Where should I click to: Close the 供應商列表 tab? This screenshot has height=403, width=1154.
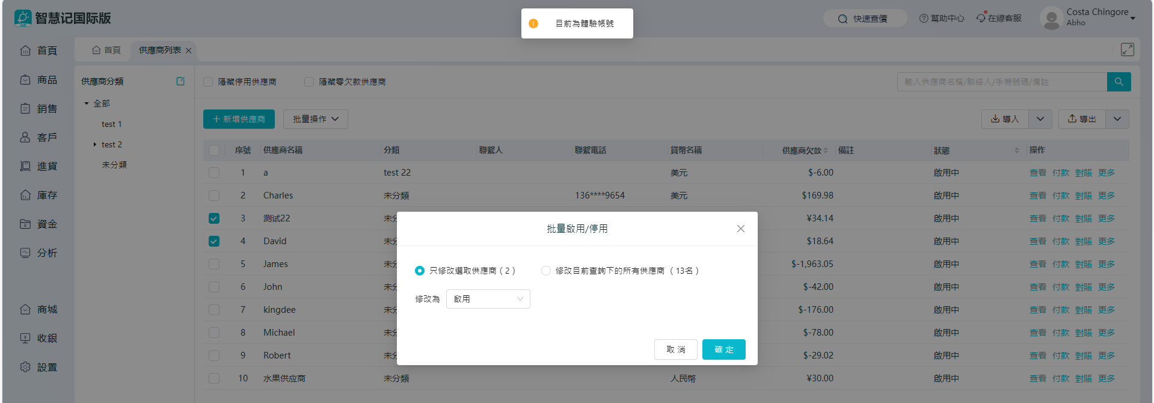point(189,51)
